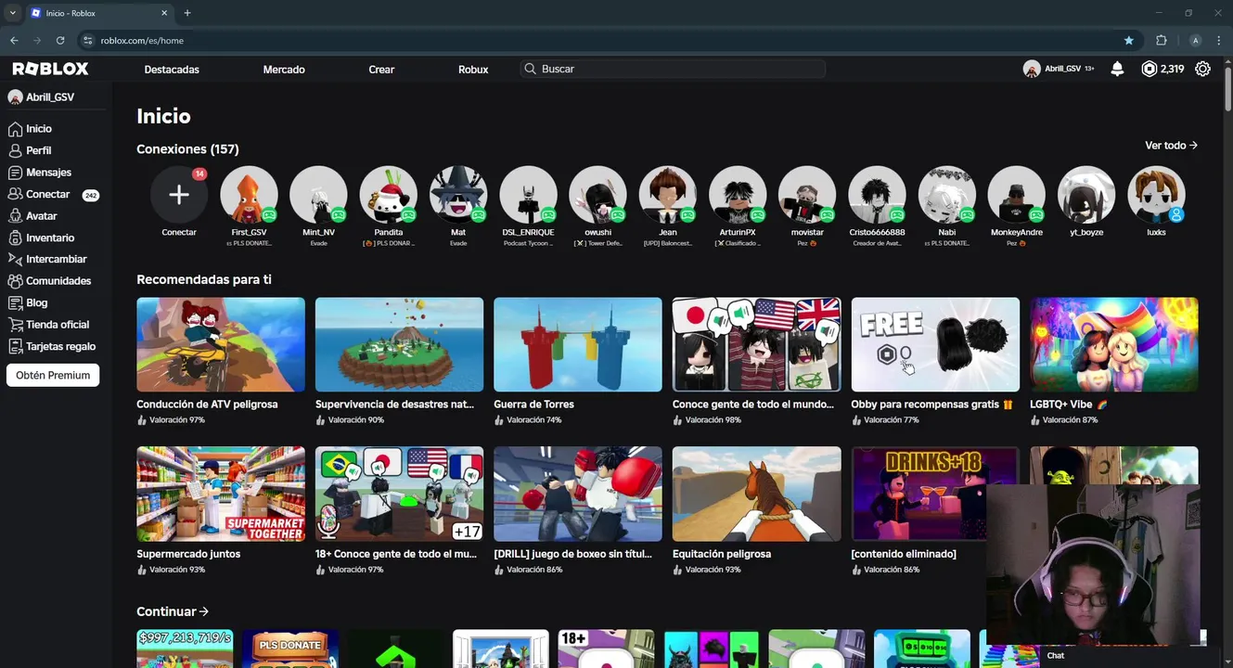Open Conectar in the sidebar
The height and width of the screenshot is (668, 1233).
pos(47,194)
